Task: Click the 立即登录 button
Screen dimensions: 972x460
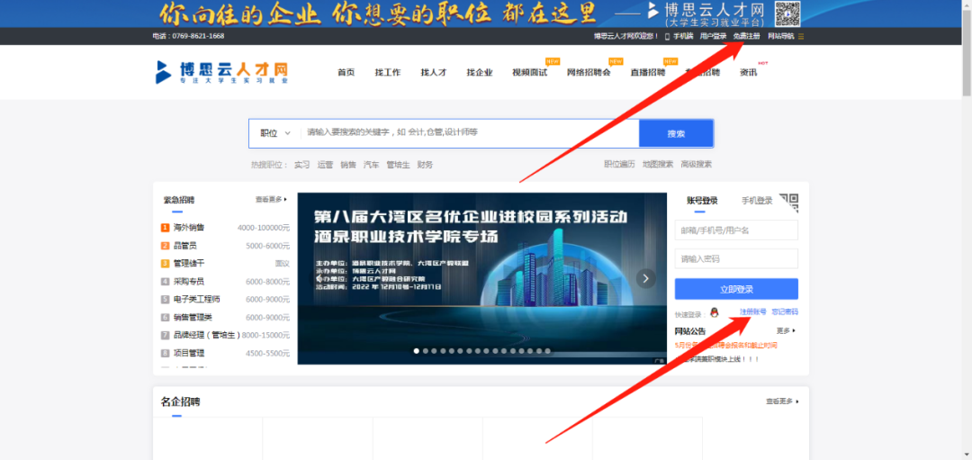Action: 736,290
